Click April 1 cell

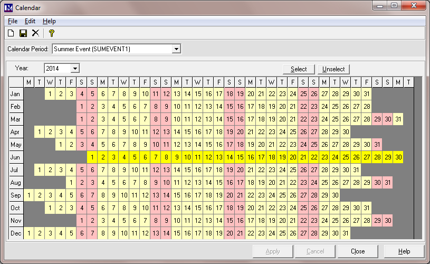40,131
